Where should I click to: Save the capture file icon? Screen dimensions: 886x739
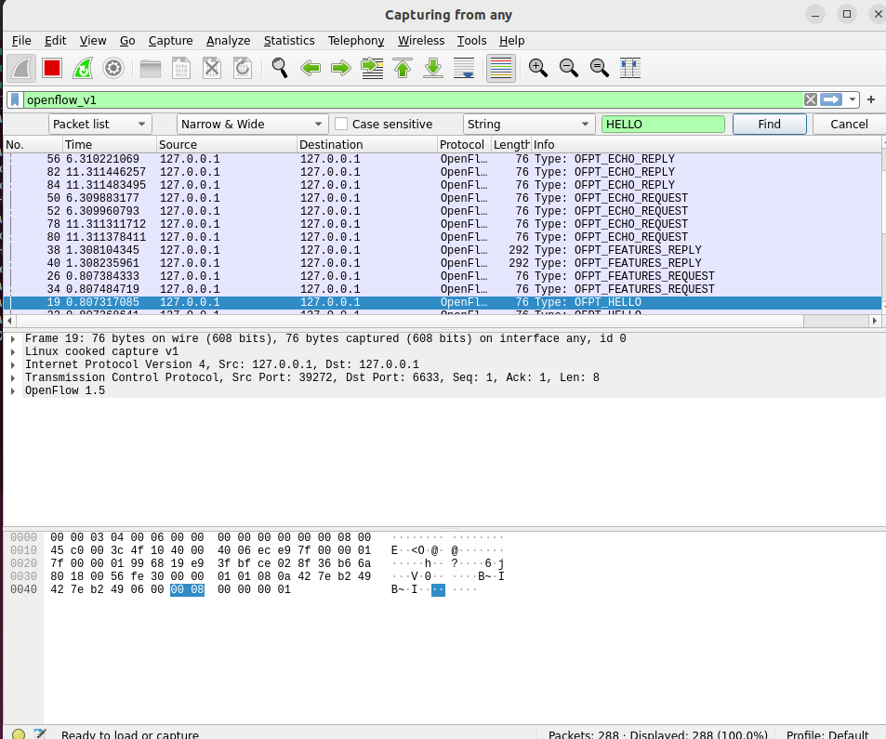[x=180, y=69]
